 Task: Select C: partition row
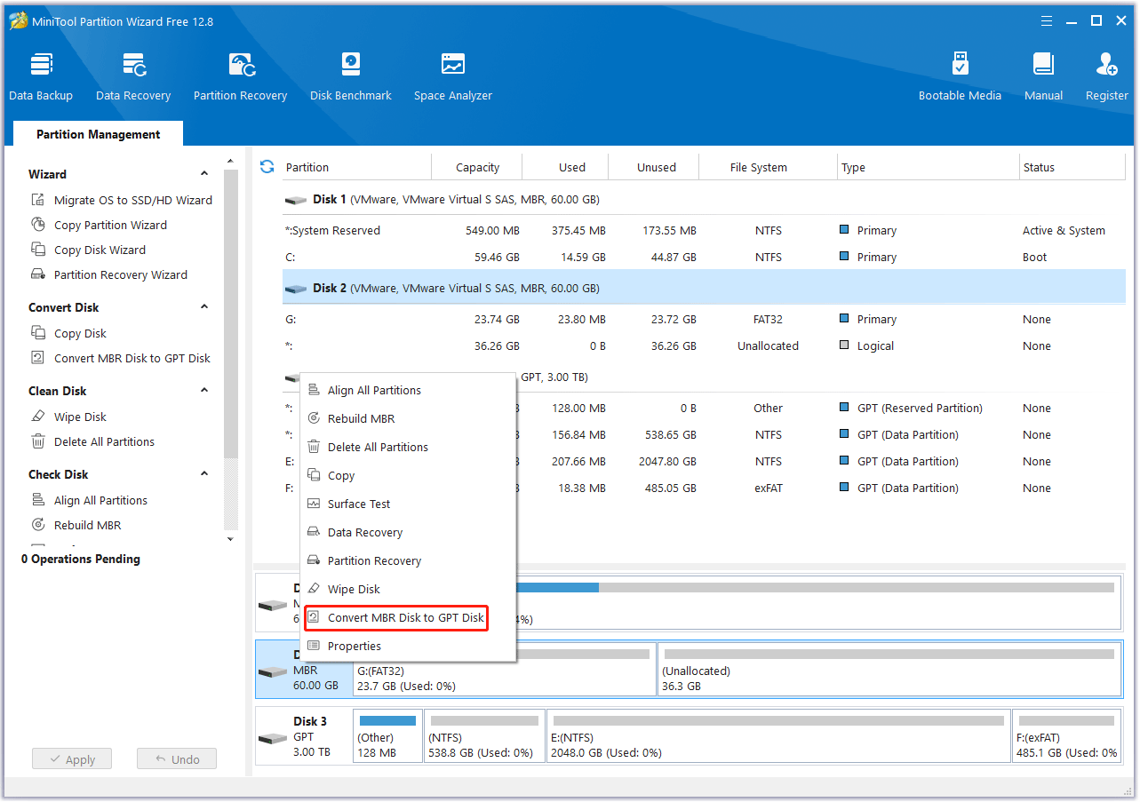tap(704, 257)
